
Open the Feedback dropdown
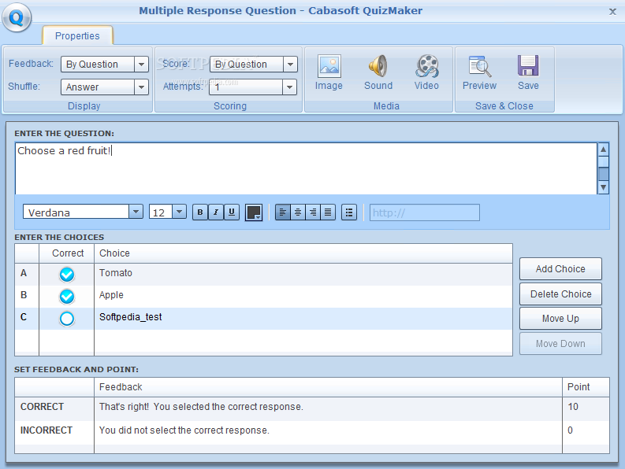[141, 64]
